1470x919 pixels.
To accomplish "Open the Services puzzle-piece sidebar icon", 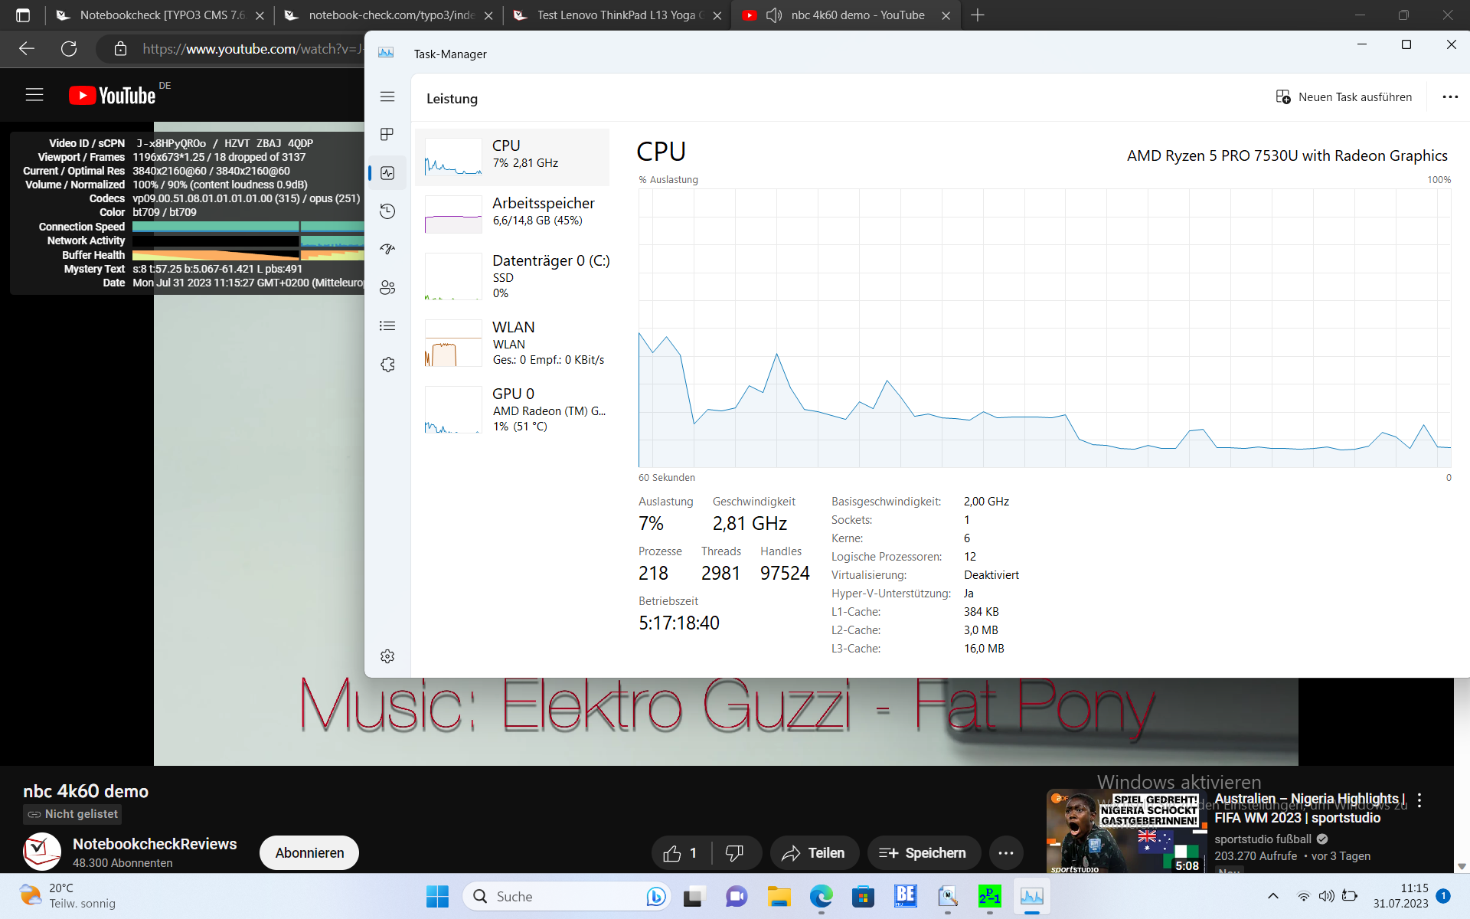I will click(x=387, y=365).
